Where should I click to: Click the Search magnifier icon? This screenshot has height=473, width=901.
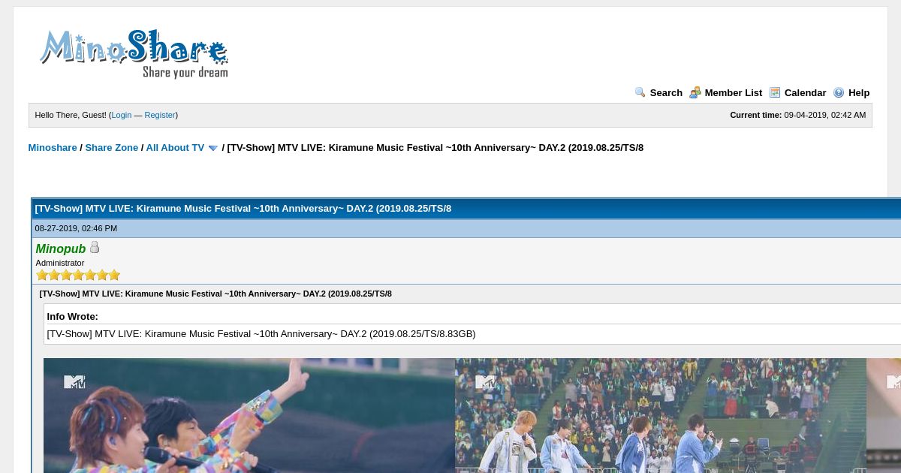pyautogui.click(x=640, y=92)
